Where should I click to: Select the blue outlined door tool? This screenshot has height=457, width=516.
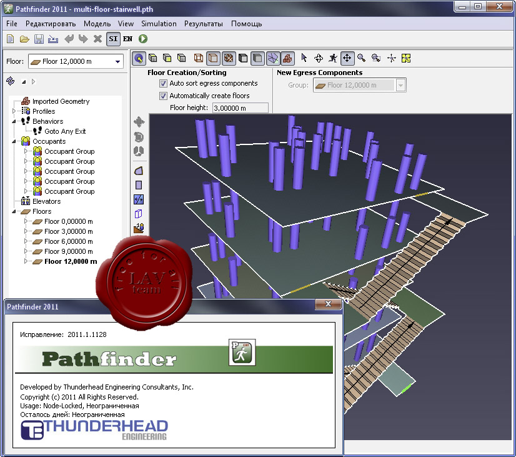point(139,214)
